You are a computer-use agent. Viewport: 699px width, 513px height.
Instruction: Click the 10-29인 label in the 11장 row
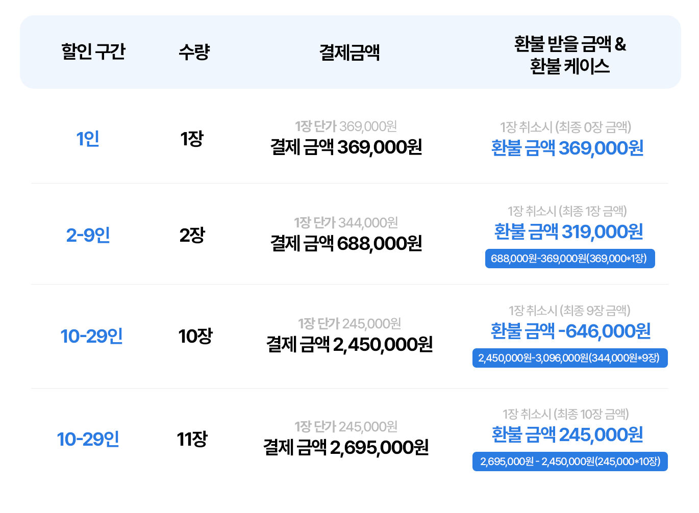click(x=88, y=439)
